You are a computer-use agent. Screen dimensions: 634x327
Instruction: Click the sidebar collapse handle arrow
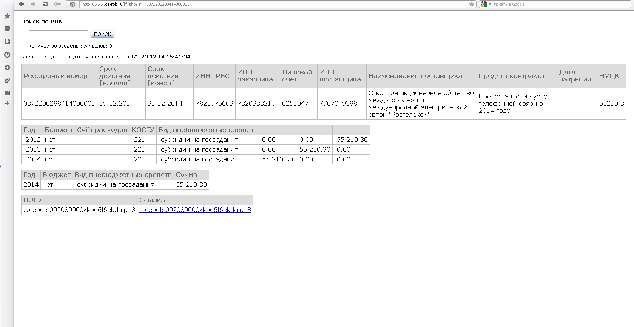(x=1, y=166)
